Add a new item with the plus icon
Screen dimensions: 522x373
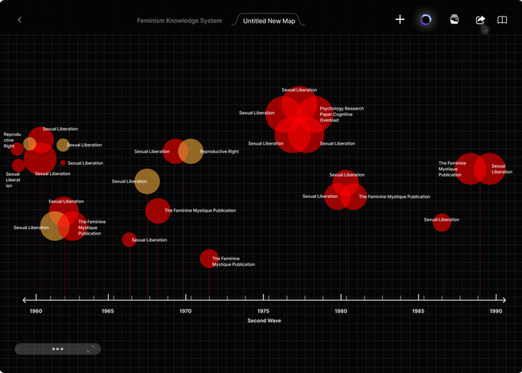coord(400,20)
